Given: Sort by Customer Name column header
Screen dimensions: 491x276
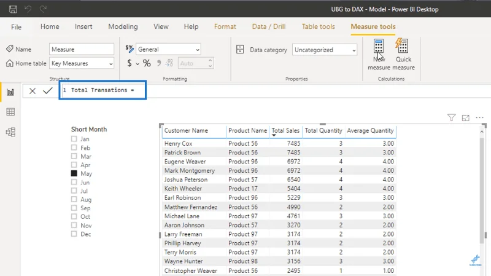Looking at the screenshot, I should 186,130.
